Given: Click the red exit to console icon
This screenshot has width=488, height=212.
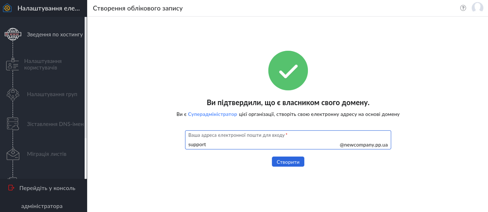Looking at the screenshot, I should coord(11,188).
